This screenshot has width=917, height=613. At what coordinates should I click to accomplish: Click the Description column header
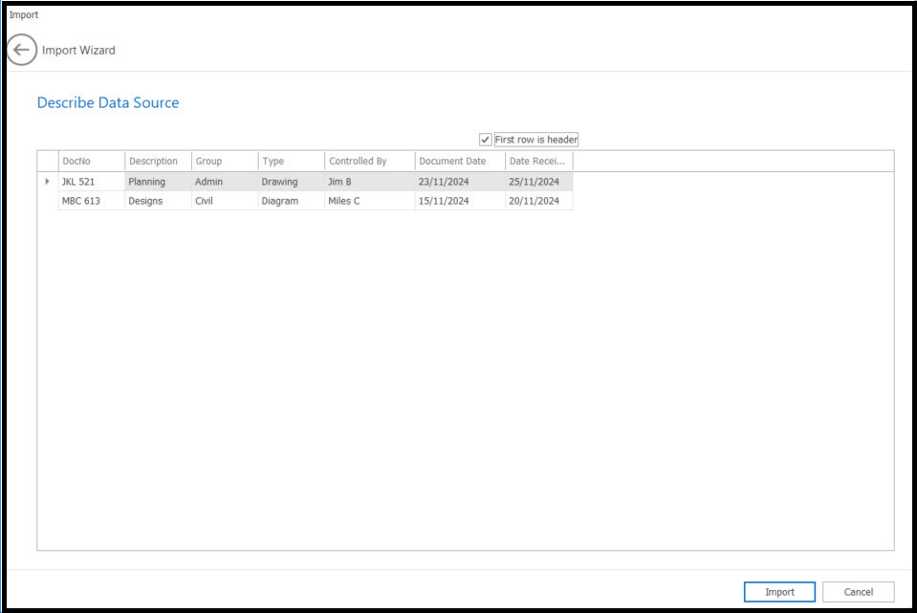coord(157,162)
